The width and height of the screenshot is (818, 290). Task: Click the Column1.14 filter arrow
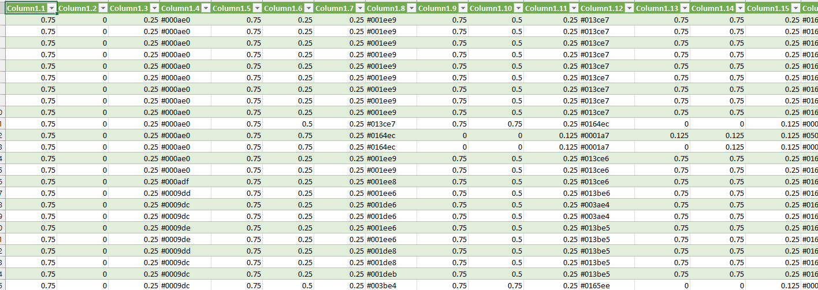[739, 8]
